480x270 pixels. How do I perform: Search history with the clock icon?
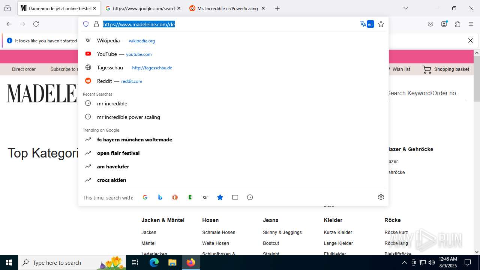click(250, 197)
